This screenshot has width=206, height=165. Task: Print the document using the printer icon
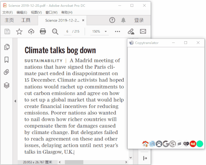pos(43,32)
